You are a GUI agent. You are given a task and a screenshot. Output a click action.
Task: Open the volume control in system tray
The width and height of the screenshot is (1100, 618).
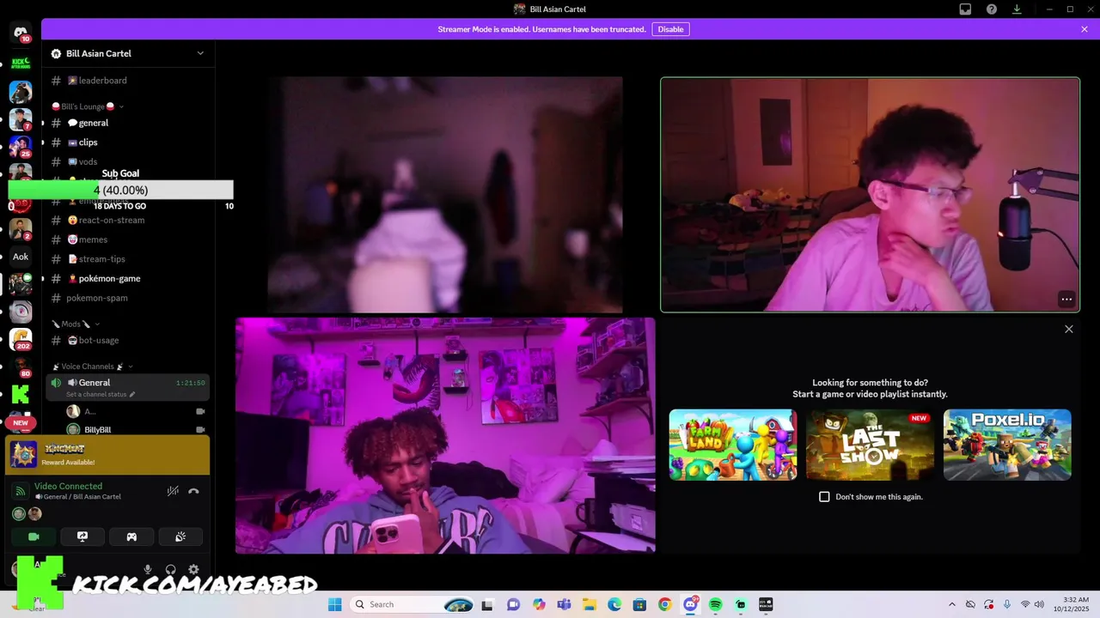click(1039, 604)
